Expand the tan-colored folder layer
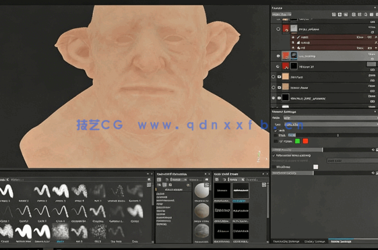378x250 pixels. click(x=279, y=88)
